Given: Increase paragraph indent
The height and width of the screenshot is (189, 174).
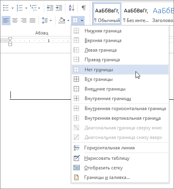Looking at the screenshot, I should [x=59, y=8].
